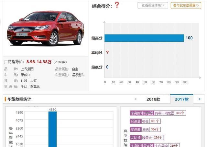Screen dimensions: 207x147
Task: Click the red question mark beside 平均分
Action: [x=107, y=52]
